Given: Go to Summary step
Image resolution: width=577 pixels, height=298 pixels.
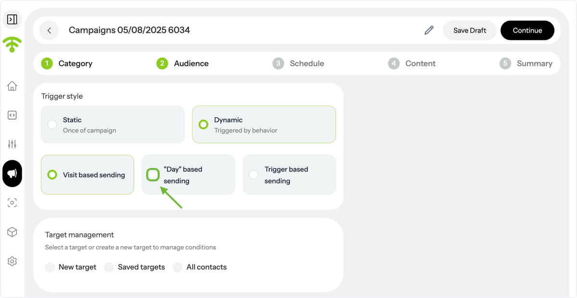Looking at the screenshot, I should tap(526, 63).
